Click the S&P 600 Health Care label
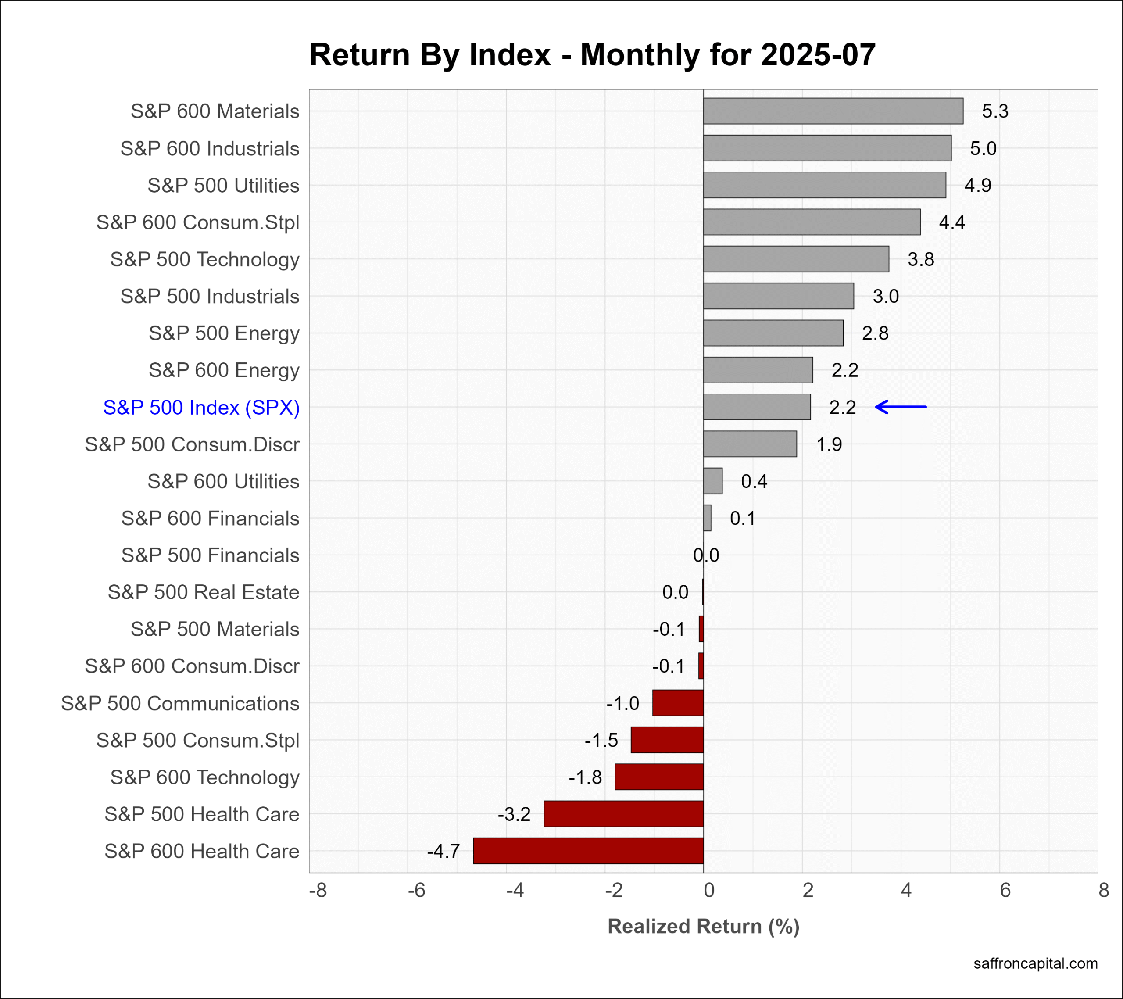Image resolution: width=1123 pixels, height=999 pixels. click(202, 852)
